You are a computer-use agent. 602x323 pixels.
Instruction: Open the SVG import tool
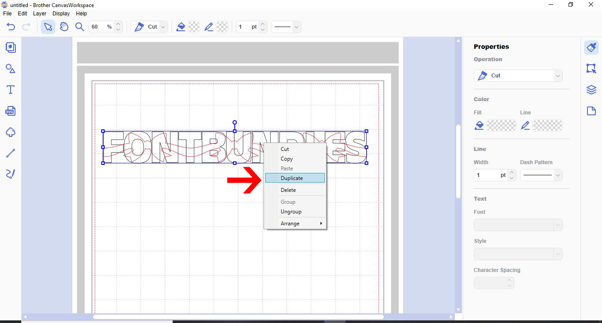[10, 111]
